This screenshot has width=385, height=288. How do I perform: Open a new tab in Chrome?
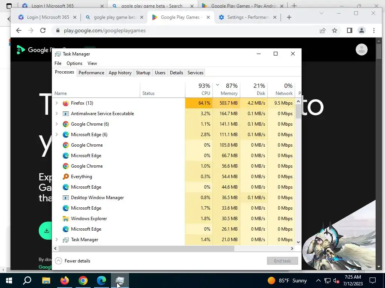pos(289,17)
